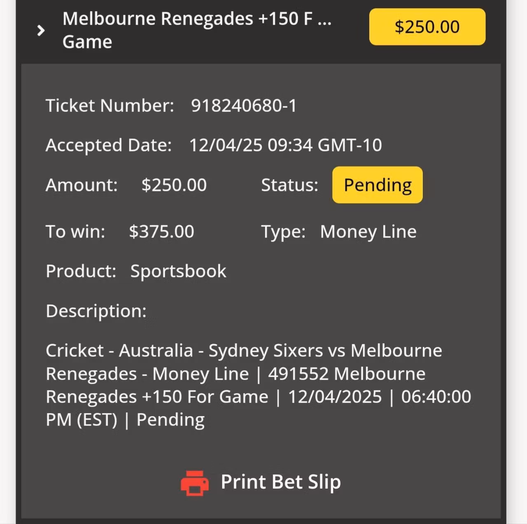Screen dimensions: 527x524
Task: Expand the Description section
Action: (96, 311)
